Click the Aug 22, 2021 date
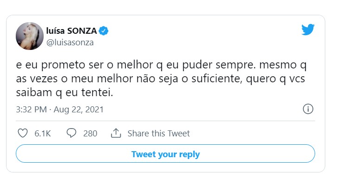Image resolution: width=355 pixels, height=184 pixels. tap(78, 110)
